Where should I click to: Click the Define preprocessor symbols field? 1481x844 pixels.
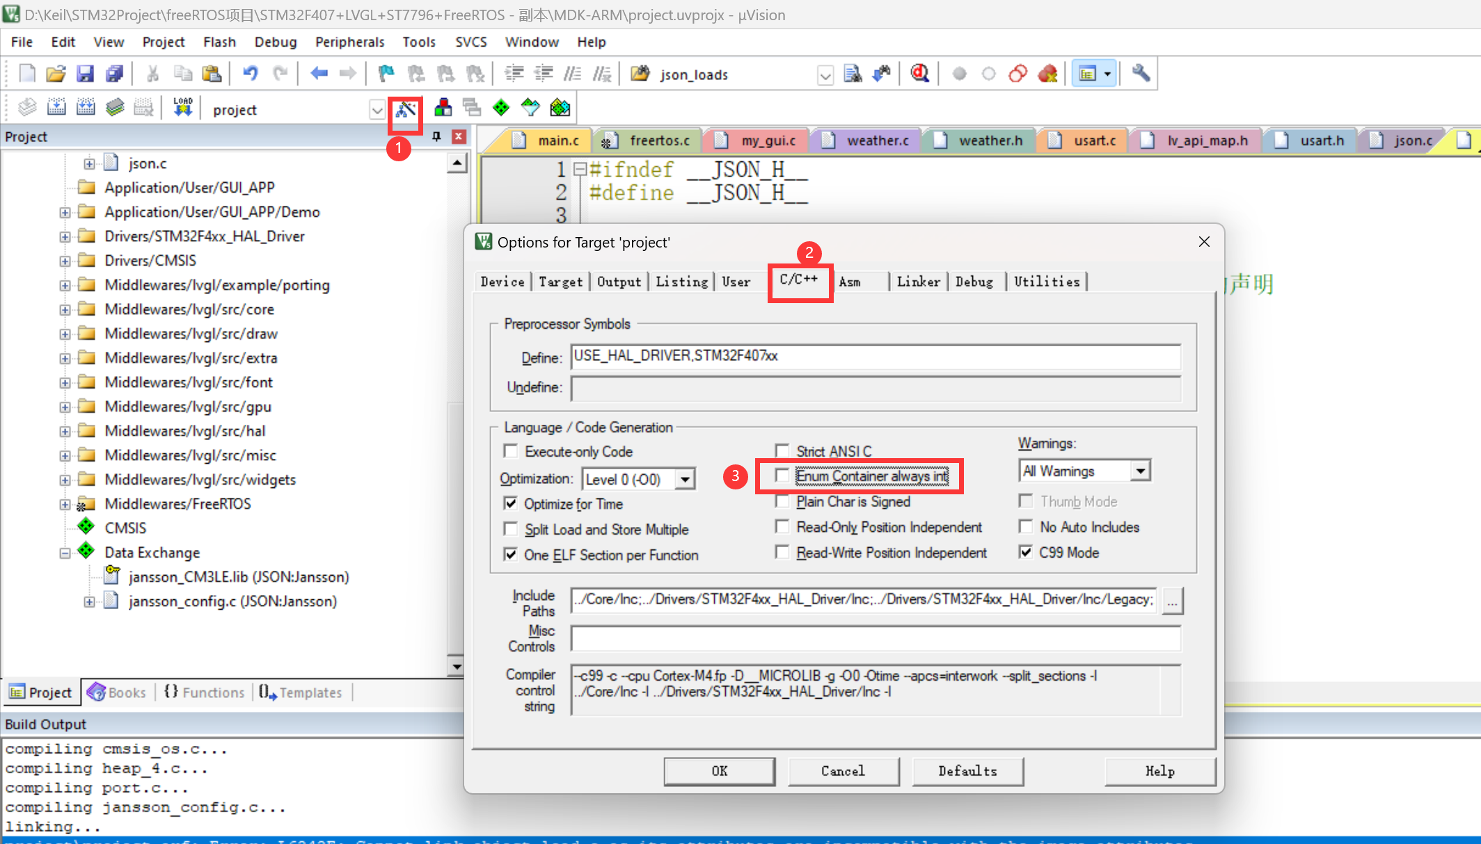pyautogui.click(x=876, y=357)
